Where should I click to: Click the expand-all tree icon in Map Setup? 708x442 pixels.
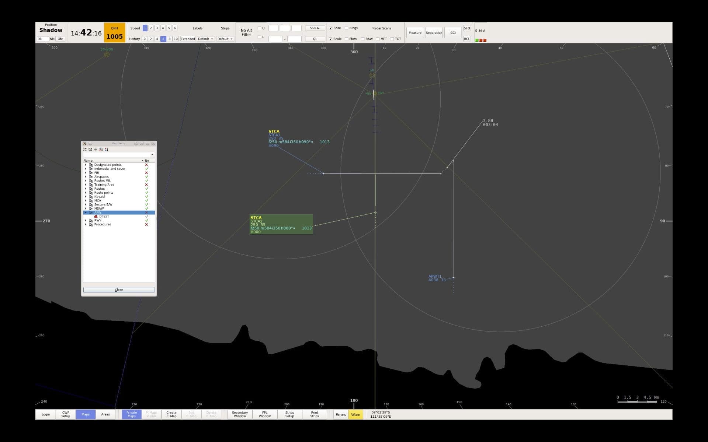click(x=84, y=149)
